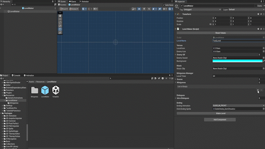Expand the Intro Dialogues list

[x=176, y=98]
